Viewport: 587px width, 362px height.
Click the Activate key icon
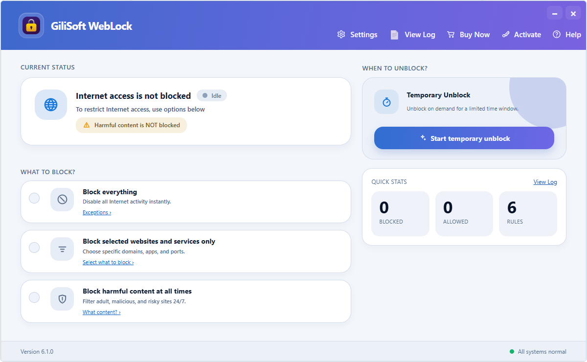click(x=506, y=35)
